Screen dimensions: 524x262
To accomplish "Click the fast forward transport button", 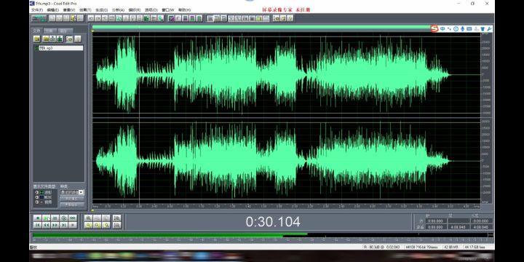I will [x=55, y=225].
